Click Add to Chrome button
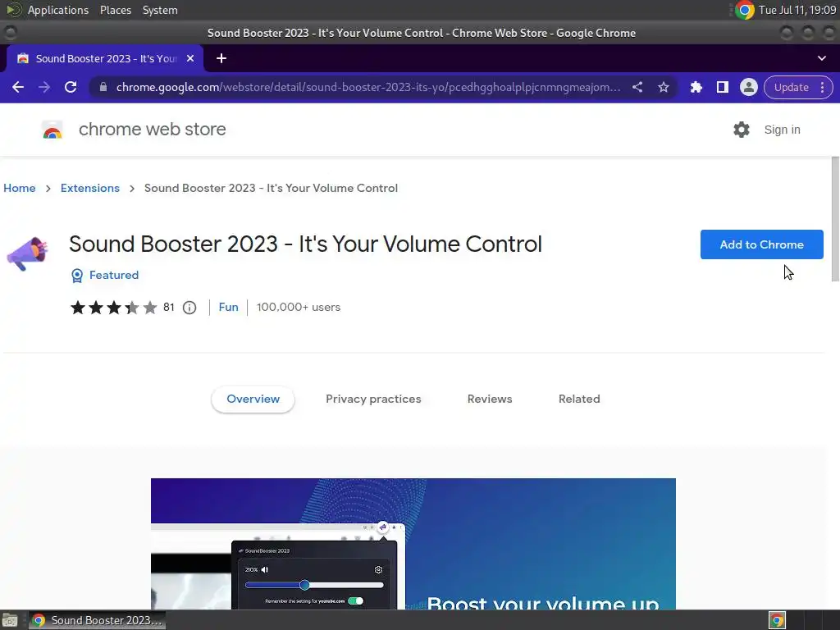Image resolution: width=840 pixels, height=630 pixels. pyautogui.click(x=761, y=244)
